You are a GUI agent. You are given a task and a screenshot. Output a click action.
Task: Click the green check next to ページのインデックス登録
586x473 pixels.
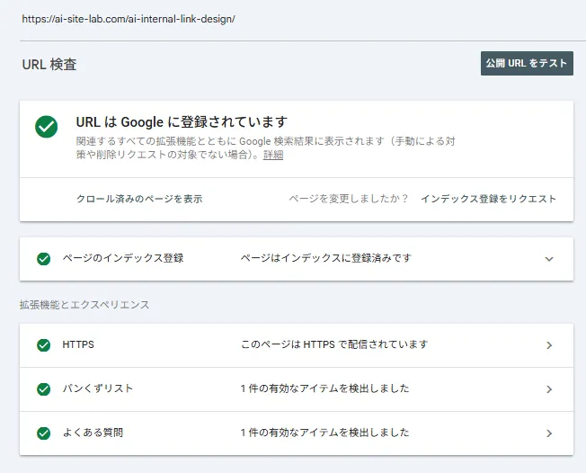pos(44,259)
